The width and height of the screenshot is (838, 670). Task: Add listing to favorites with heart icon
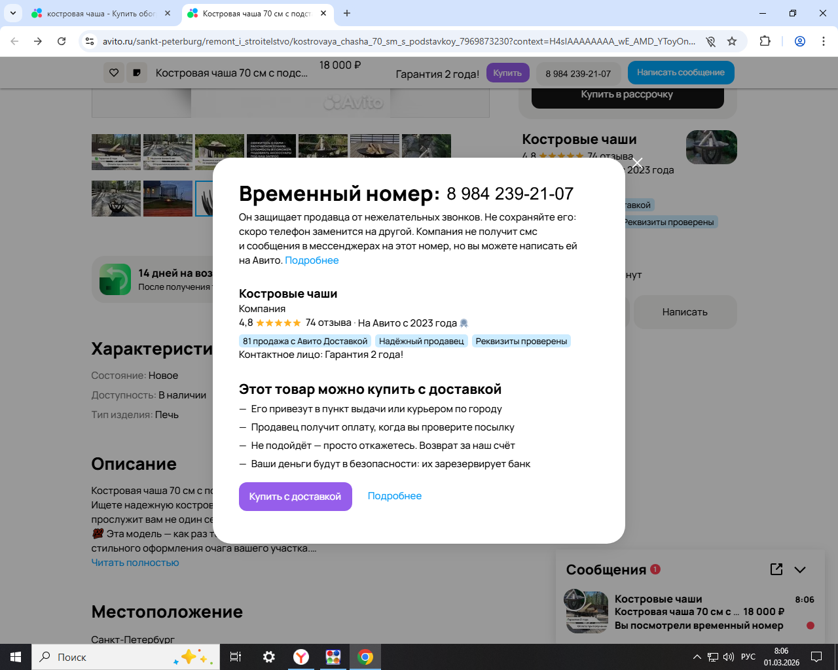[114, 73]
